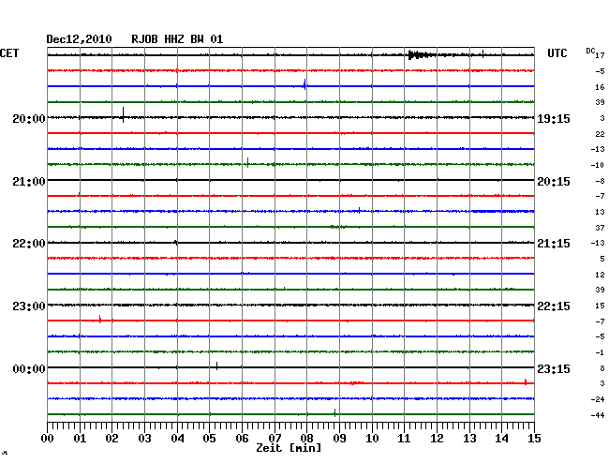The image size is (609, 463).
Task: Click x-axis minute label 07
Action: point(275,438)
